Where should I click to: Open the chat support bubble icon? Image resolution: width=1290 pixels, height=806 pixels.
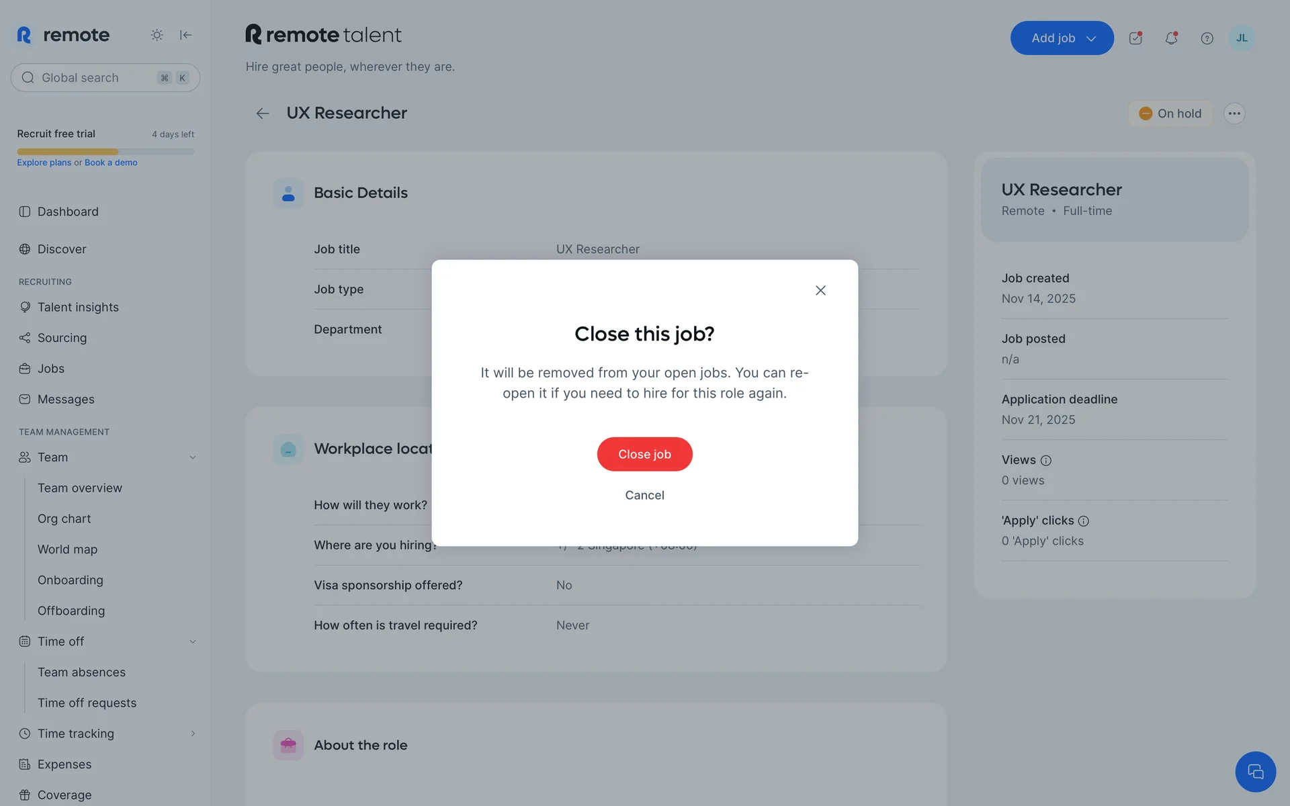pyautogui.click(x=1254, y=772)
